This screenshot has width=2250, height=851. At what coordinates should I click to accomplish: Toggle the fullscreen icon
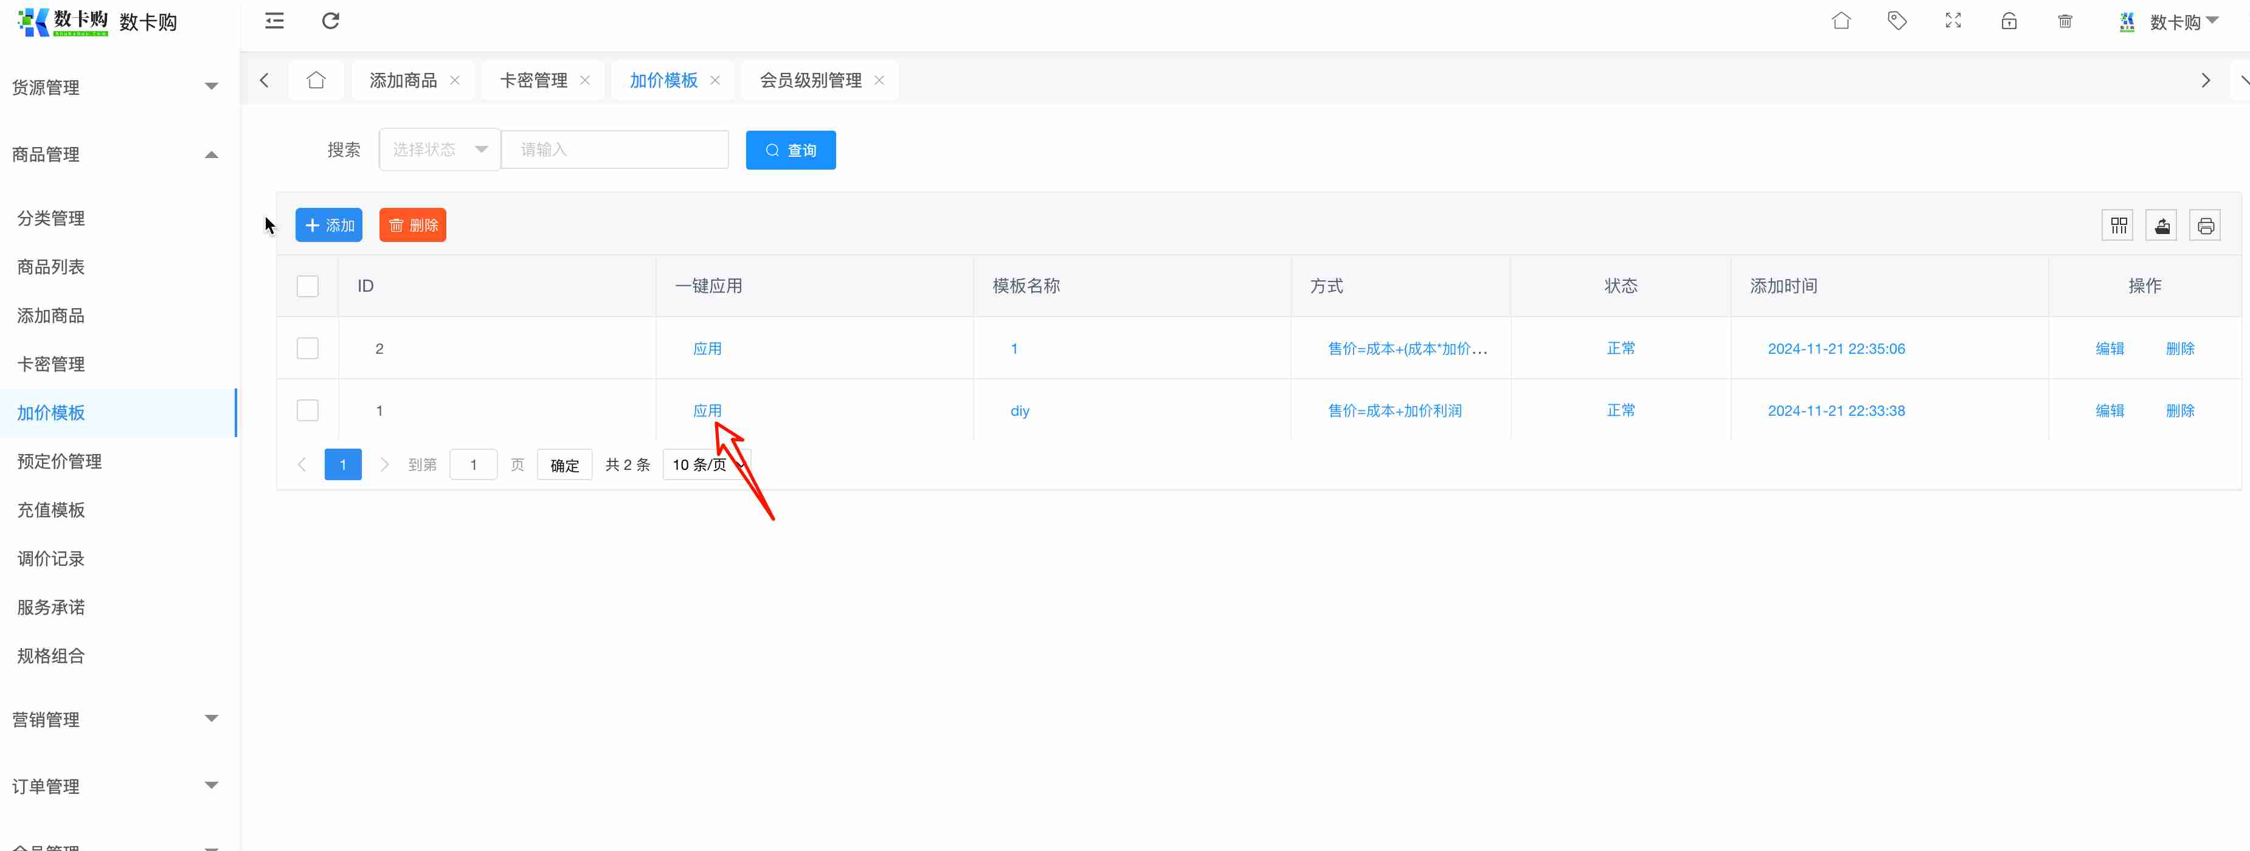coord(1953,21)
